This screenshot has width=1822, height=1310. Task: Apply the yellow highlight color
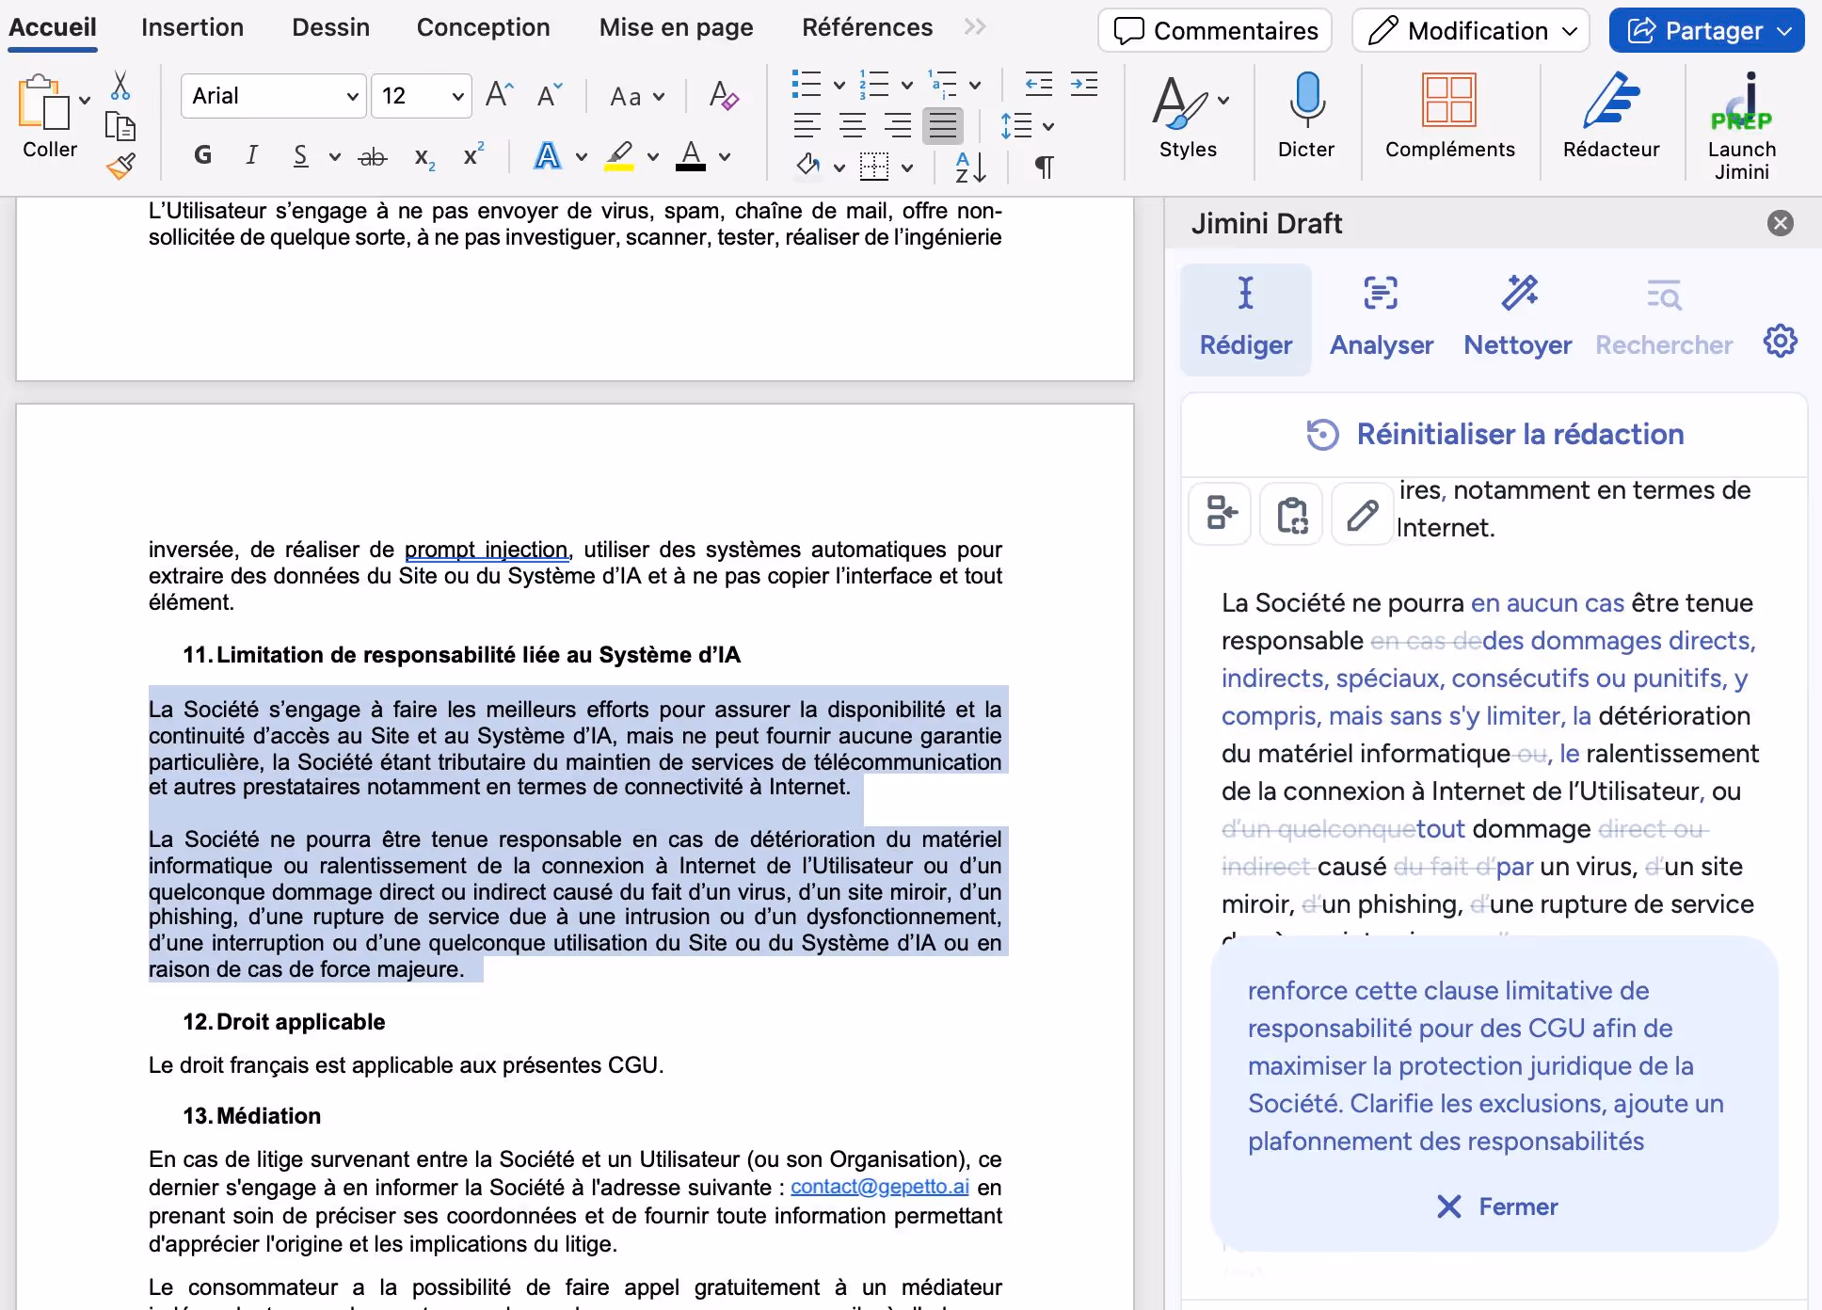[618, 156]
